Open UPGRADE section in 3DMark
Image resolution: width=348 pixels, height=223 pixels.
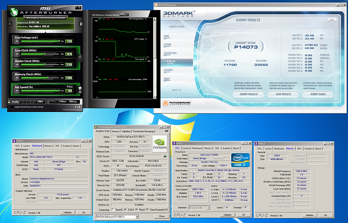point(168,70)
